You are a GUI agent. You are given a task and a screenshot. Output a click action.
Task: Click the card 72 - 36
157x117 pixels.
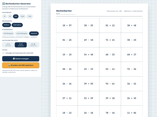click(x=132, y=69)
